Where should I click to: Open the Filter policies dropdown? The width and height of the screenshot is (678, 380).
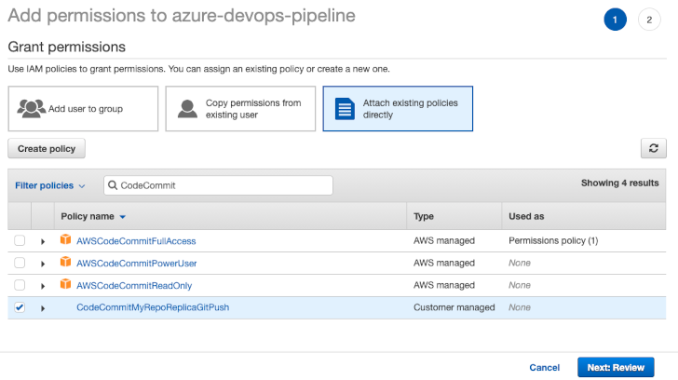click(50, 185)
